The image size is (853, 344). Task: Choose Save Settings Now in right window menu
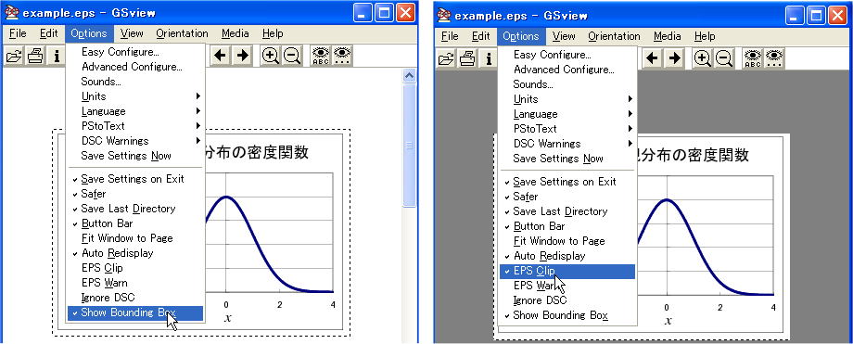(567, 159)
